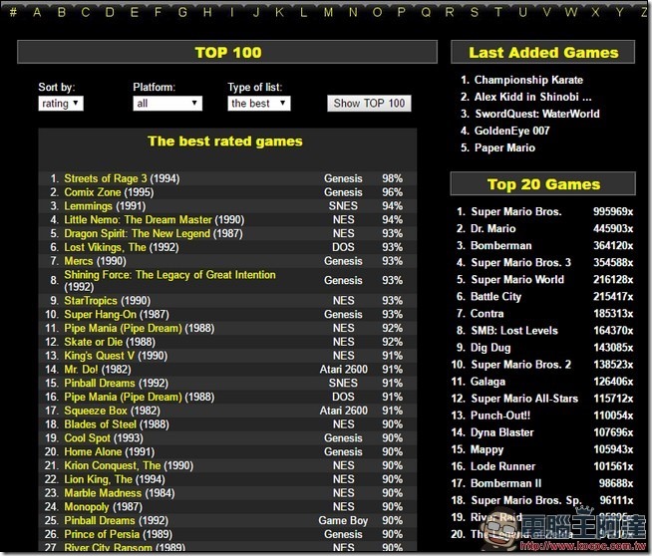Select letter K in alphabet index
The width and height of the screenshot is (652, 556).
(279, 12)
